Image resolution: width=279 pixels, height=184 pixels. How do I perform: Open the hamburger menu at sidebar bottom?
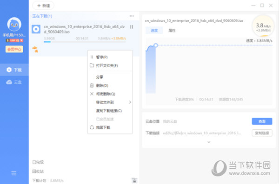pyautogui.click(x=13, y=173)
